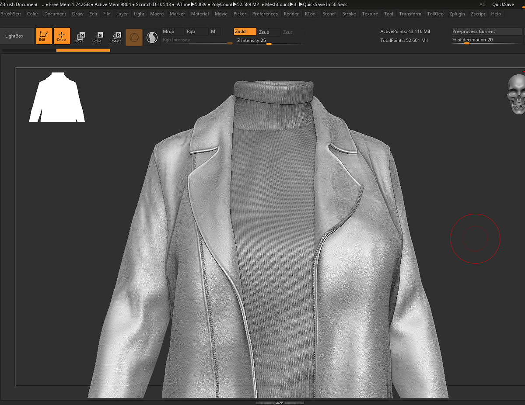Open the Draw menu in the menu bar
Image resolution: width=525 pixels, height=405 pixels.
point(78,14)
